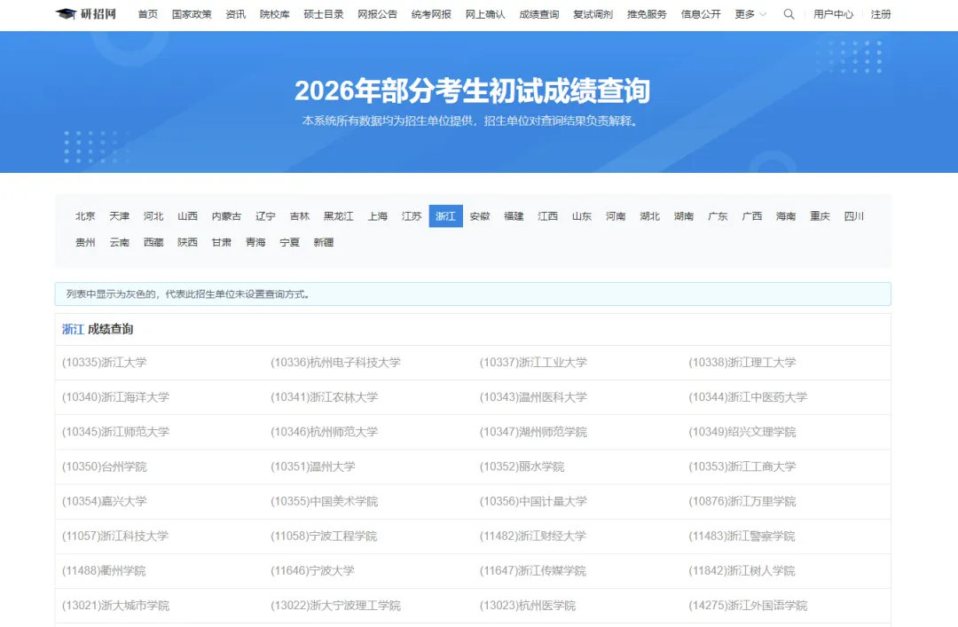Screen dimensions: 958x627
Task: Click (10344)浙江中医药大学 entry
Action: pos(748,397)
